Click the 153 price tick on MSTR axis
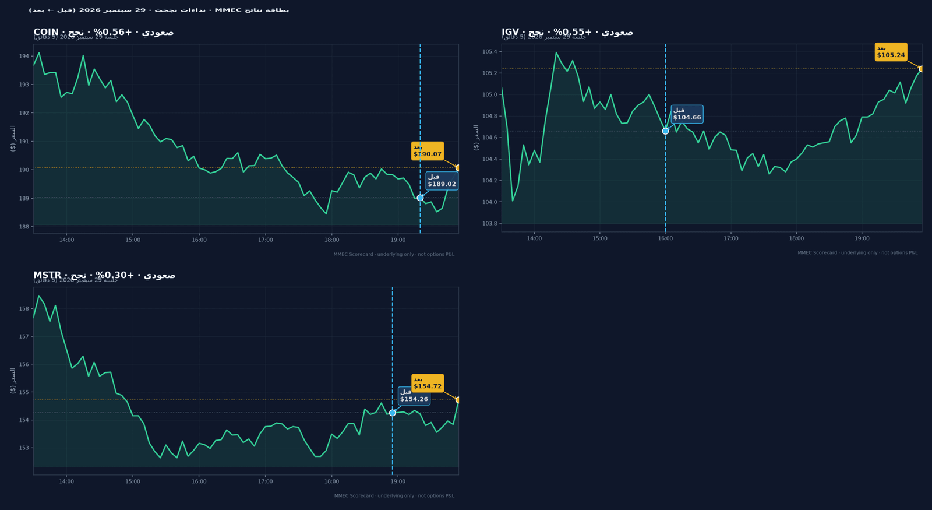This screenshot has width=932, height=510. pyautogui.click(x=24, y=448)
